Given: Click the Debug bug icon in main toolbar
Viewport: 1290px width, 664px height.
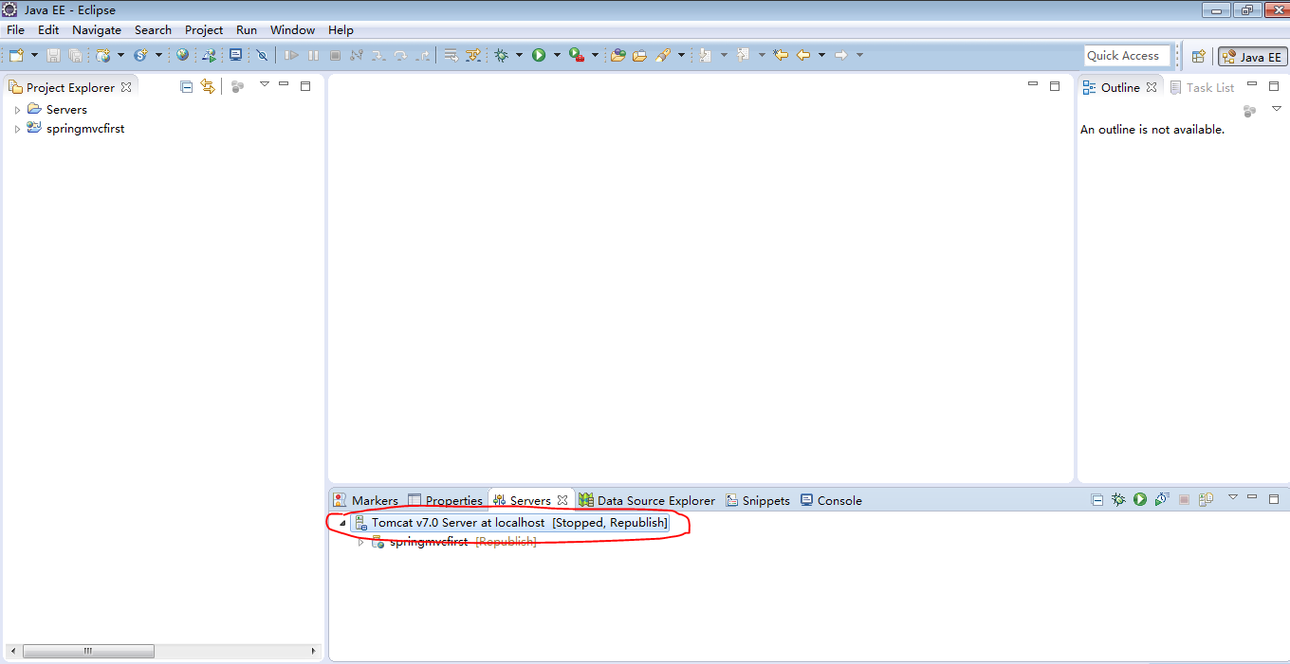Looking at the screenshot, I should click(x=502, y=55).
